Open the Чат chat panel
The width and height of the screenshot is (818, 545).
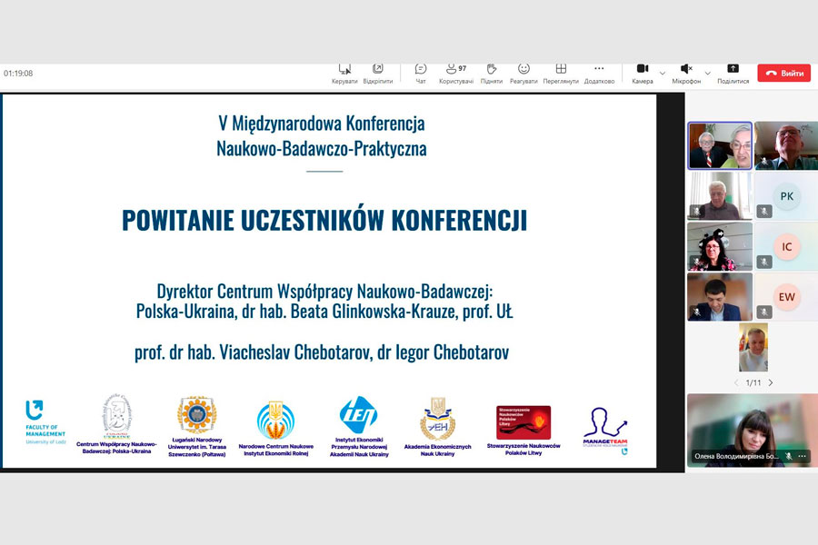421,74
